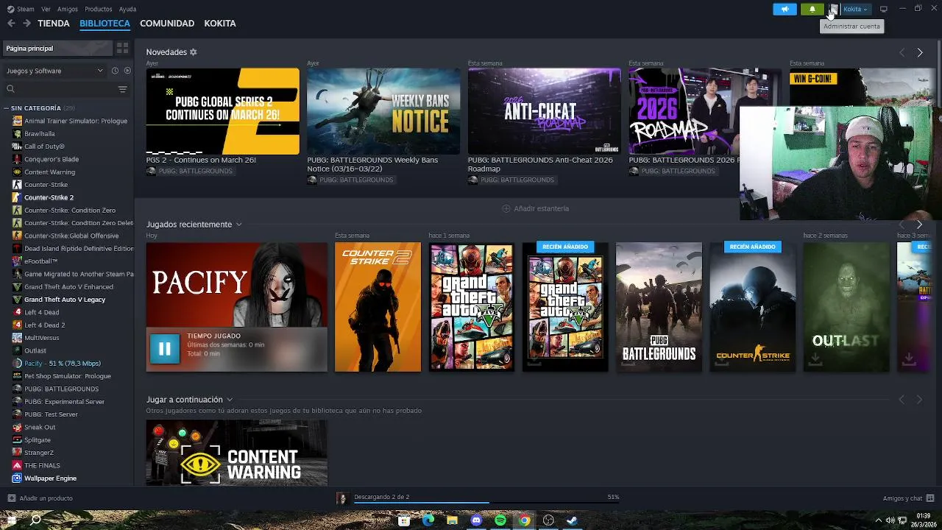Open the Anti-Cheat Roadmap news thumbnail

(544, 112)
